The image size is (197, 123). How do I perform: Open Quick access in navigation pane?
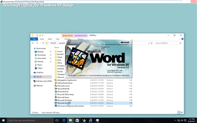click(40, 49)
